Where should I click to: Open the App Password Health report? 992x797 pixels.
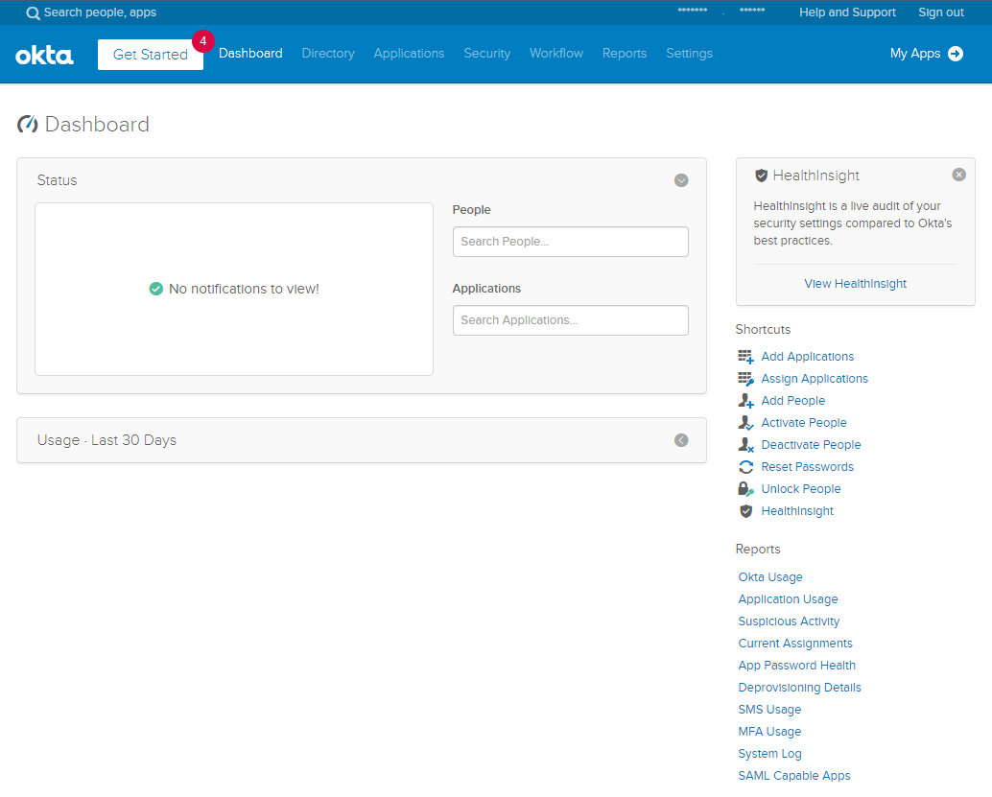pyautogui.click(x=796, y=666)
